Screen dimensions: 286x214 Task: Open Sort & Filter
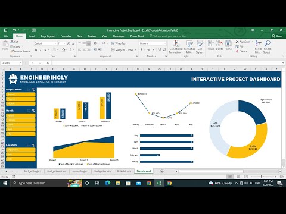259,47
